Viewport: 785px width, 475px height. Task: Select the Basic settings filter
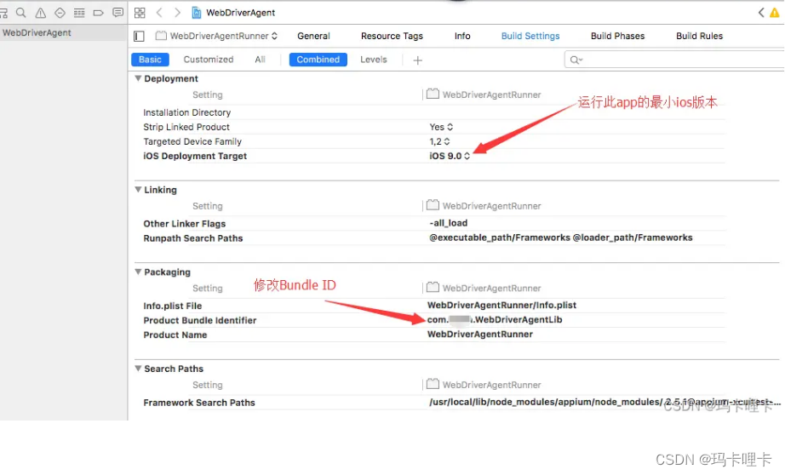[150, 60]
